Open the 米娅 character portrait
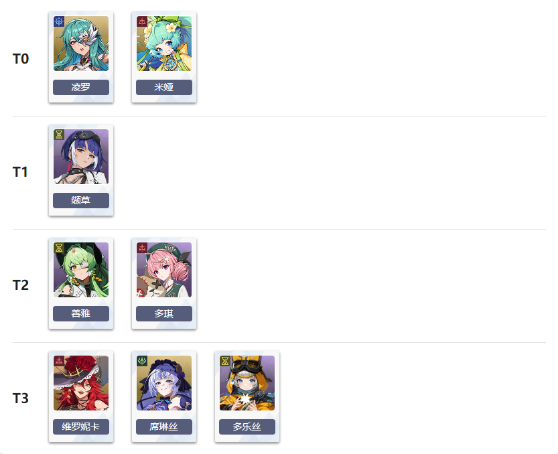Viewport: 558px width, 454px height. point(164,44)
